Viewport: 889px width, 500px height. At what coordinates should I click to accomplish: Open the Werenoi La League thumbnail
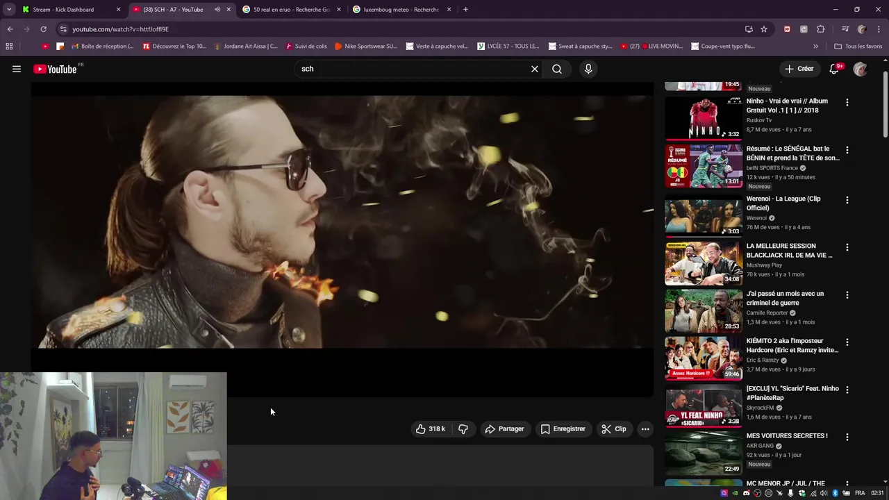703,216
